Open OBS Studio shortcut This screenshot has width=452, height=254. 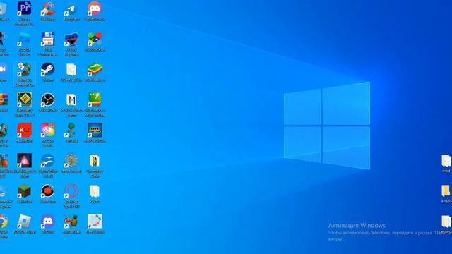pyautogui.click(x=48, y=99)
